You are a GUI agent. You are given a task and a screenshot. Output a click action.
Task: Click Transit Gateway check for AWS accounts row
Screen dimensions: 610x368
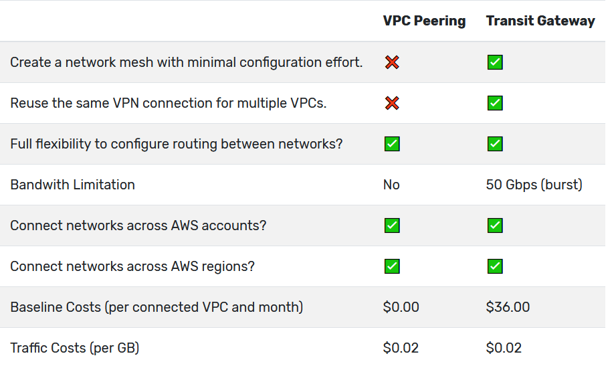click(495, 225)
